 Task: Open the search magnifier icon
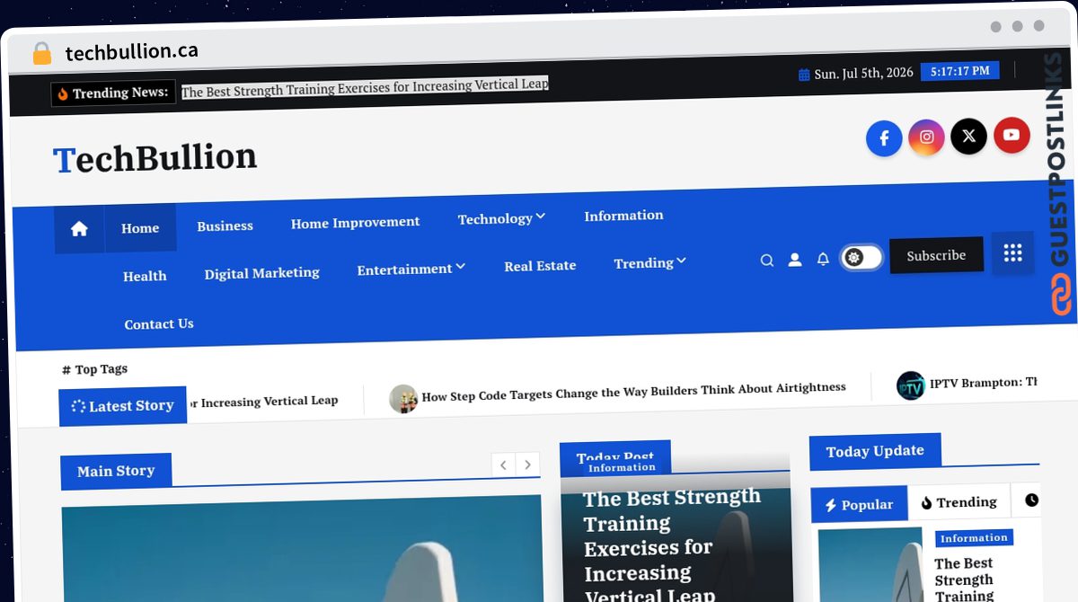(767, 261)
